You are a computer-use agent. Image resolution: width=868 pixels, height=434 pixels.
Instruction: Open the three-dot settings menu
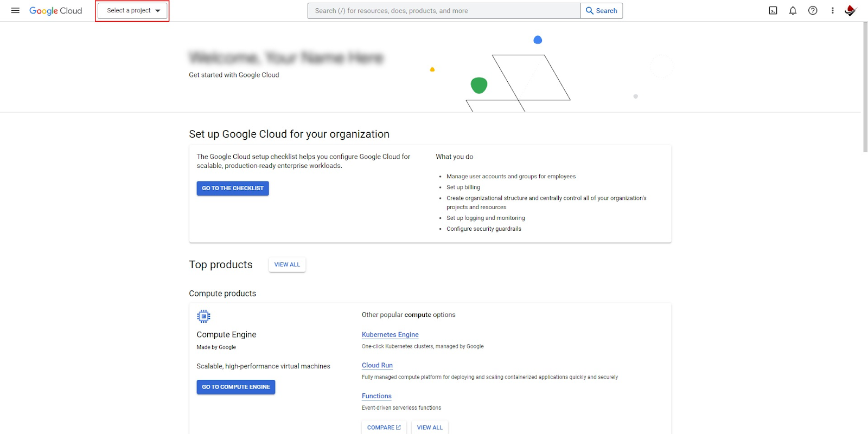(832, 11)
